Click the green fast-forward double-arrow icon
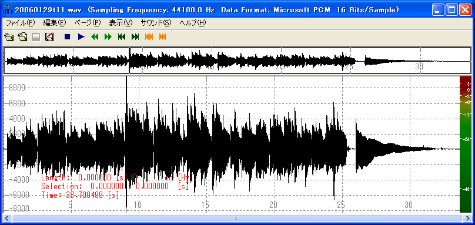475x225 pixels. 108,37
